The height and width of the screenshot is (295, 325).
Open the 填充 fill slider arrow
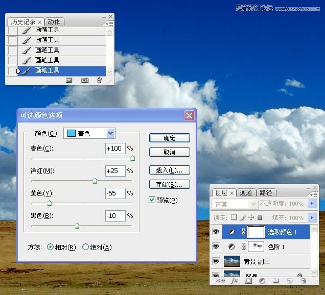coord(312,217)
